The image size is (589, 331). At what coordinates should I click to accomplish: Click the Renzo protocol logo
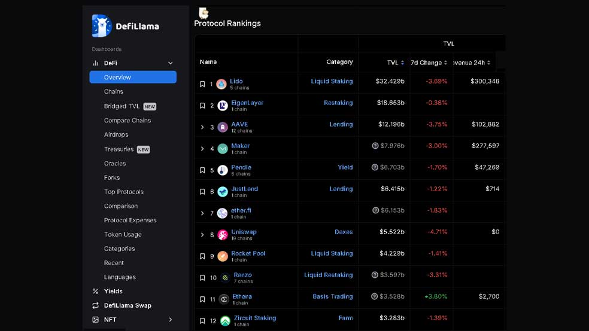225,278
